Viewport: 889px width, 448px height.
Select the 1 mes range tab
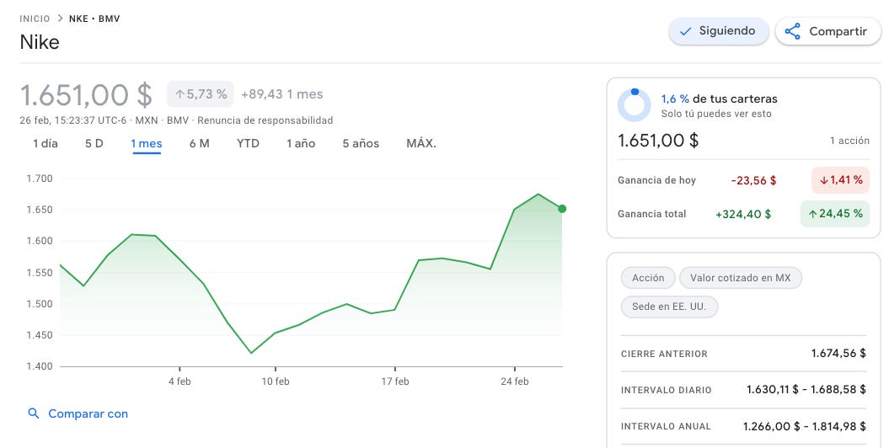pos(147,144)
